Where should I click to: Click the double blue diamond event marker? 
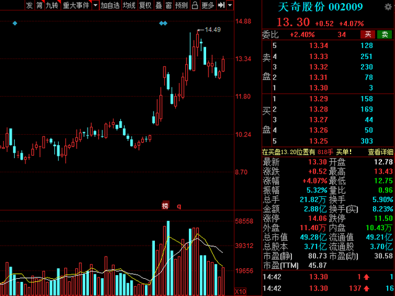click(x=163, y=23)
